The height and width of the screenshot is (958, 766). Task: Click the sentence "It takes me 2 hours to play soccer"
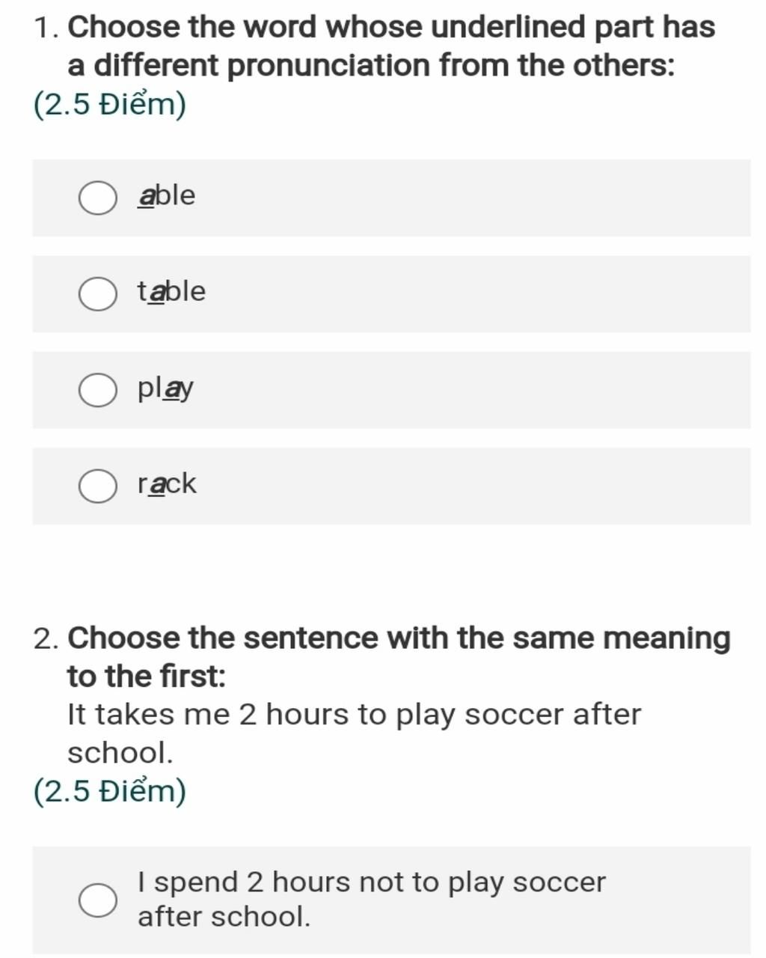pos(355,733)
